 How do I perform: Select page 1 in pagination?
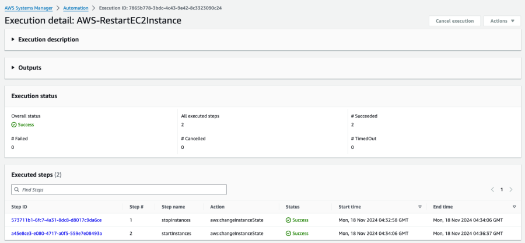click(x=501, y=190)
